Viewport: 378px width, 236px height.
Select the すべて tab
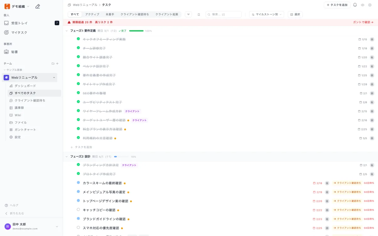tap(75, 14)
